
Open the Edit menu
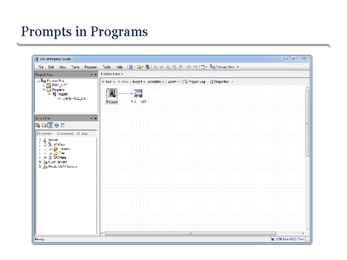click(51, 67)
